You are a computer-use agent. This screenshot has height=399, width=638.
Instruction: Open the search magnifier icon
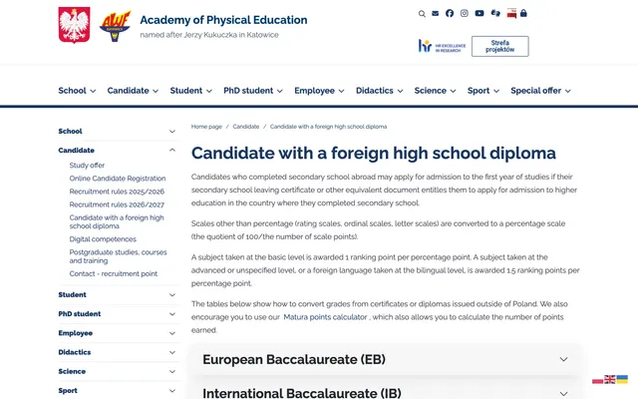click(422, 14)
